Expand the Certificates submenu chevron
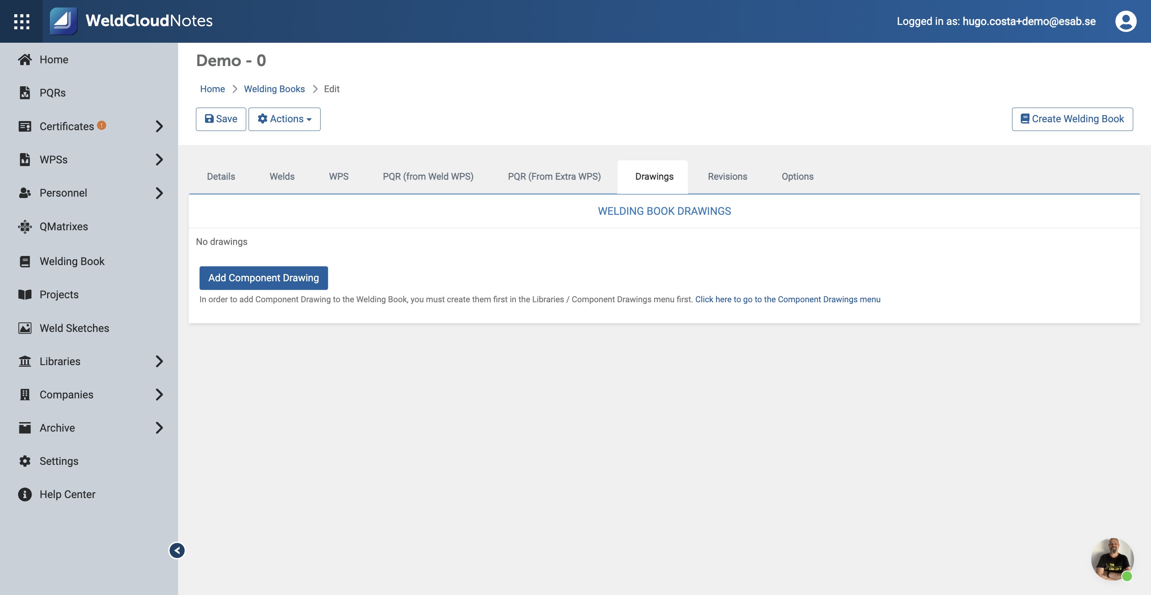The image size is (1151, 595). tap(159, 126)
